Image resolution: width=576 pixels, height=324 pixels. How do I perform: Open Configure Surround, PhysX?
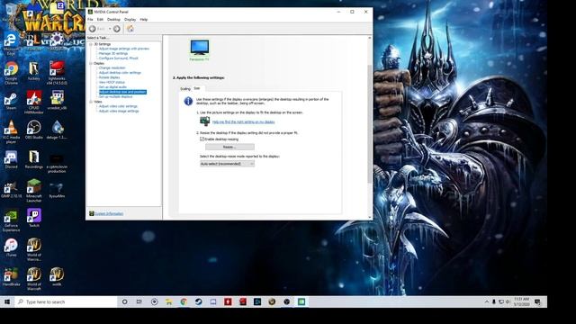(118, 58)
